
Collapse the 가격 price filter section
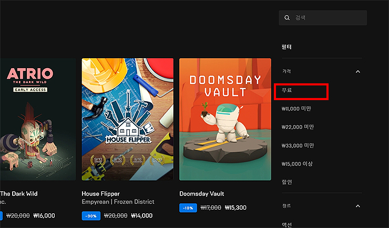click(358, 72)
